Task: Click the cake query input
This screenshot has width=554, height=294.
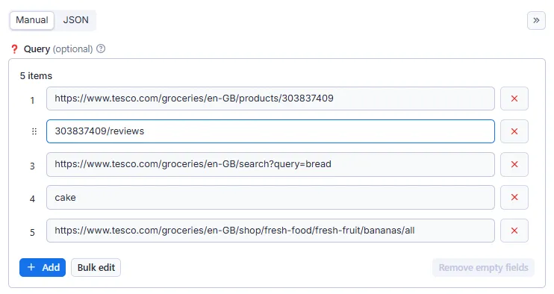Action: (x=270, y=197)
